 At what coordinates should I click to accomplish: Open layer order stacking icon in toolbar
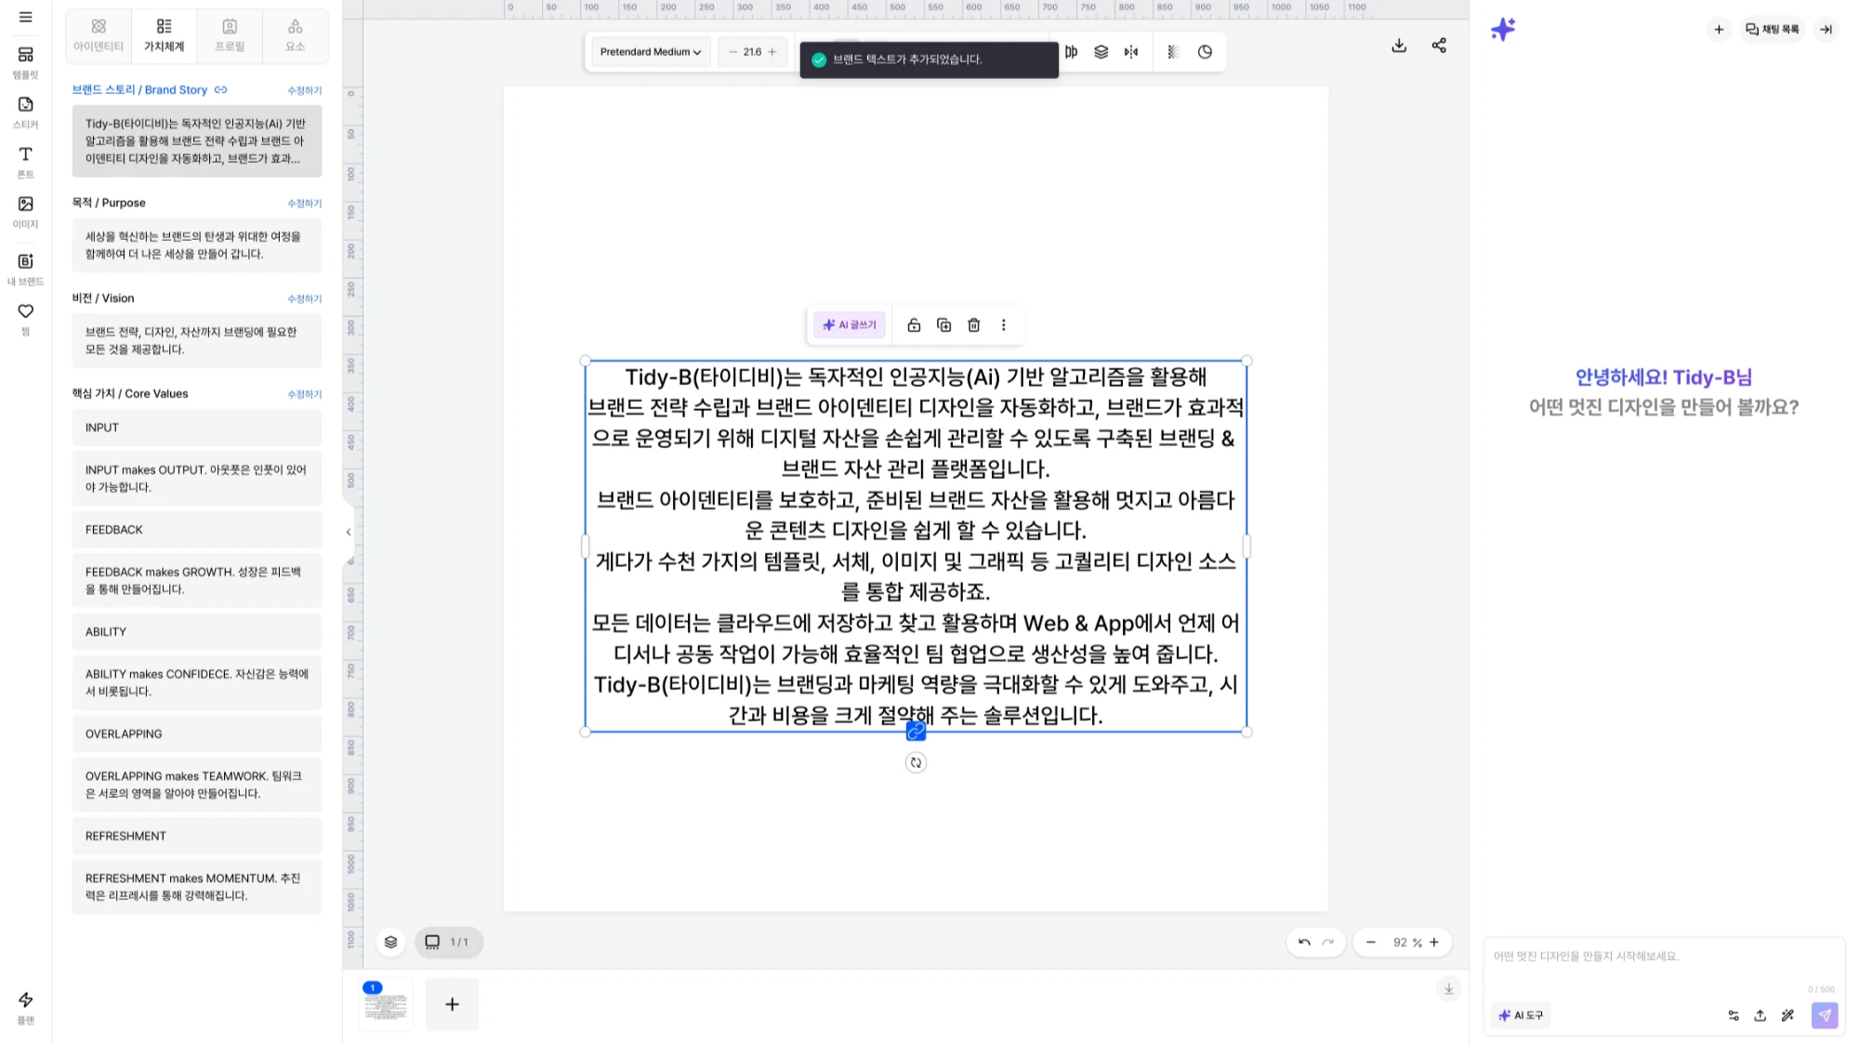[x=1101, y=52]
